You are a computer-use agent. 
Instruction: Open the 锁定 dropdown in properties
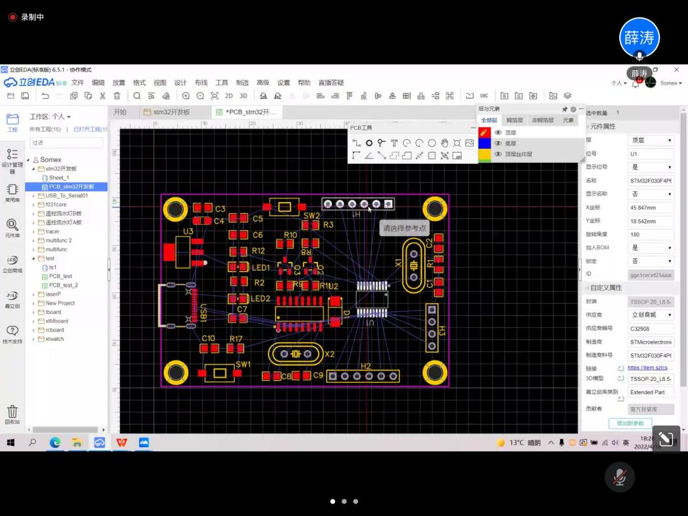pyautogui.click(x=651, y=261)
